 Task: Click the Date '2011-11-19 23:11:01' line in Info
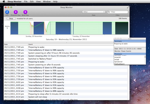[128, 49]
